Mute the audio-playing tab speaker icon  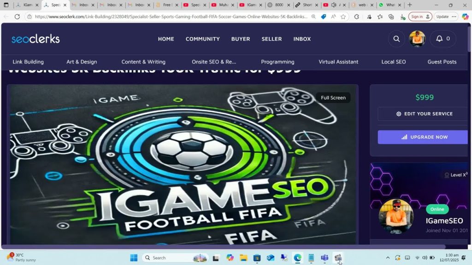pyautogui.click(x=334, y=5)
